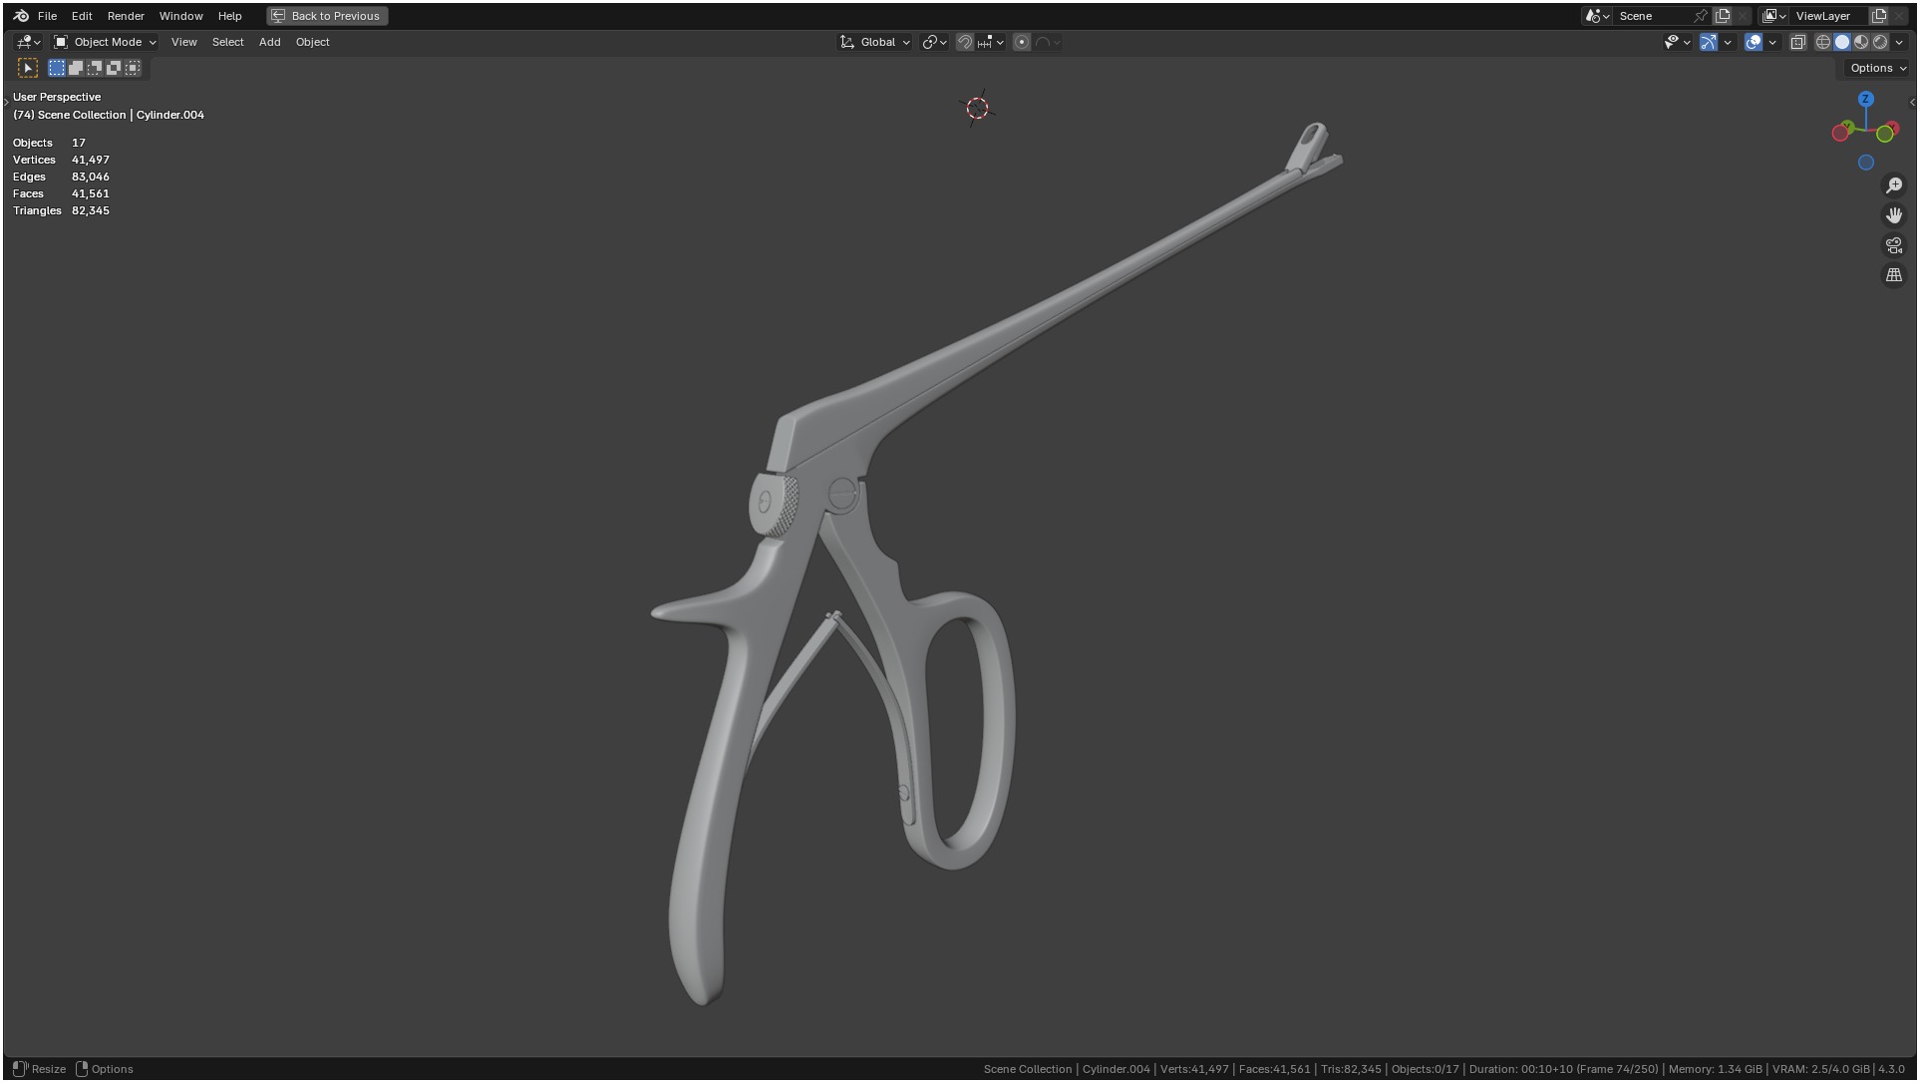Viewport: 1920px width, 1083px height.
Task: Toggle show overlays button
Action: 1754,42
